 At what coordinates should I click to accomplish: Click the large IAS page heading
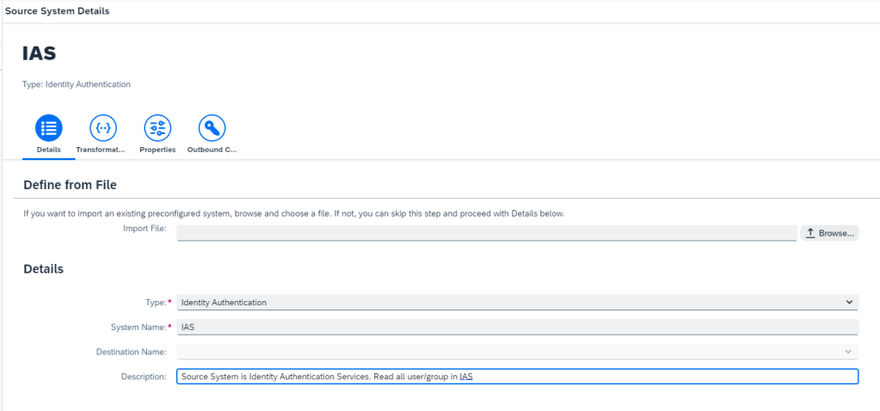pyautogui.click(x=40, y=53)
